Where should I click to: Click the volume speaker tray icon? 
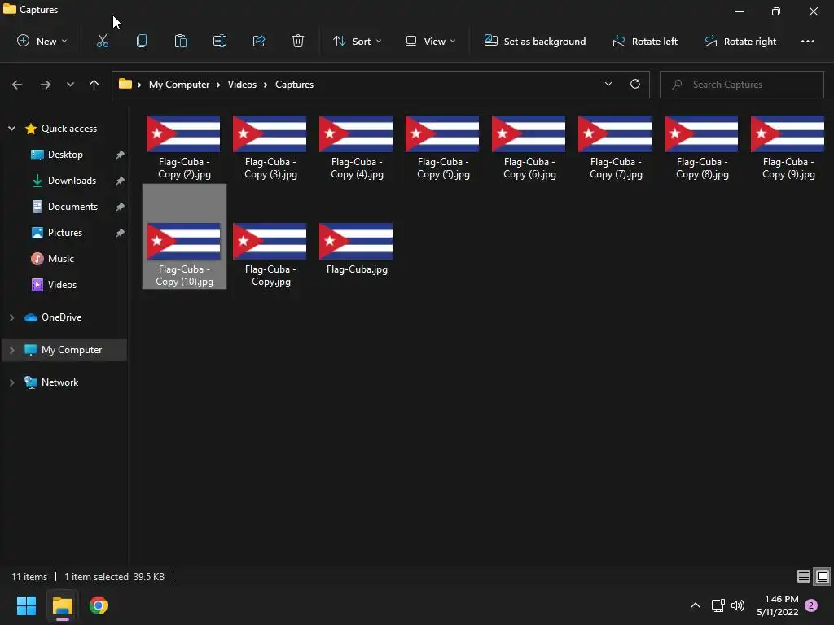click(738, 605)
